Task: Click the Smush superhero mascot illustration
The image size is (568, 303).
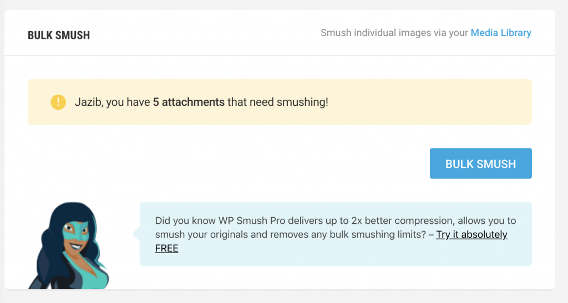Action: [69, 245]
